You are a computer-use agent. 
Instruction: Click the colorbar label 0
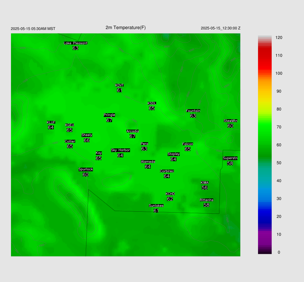[279, 252]
